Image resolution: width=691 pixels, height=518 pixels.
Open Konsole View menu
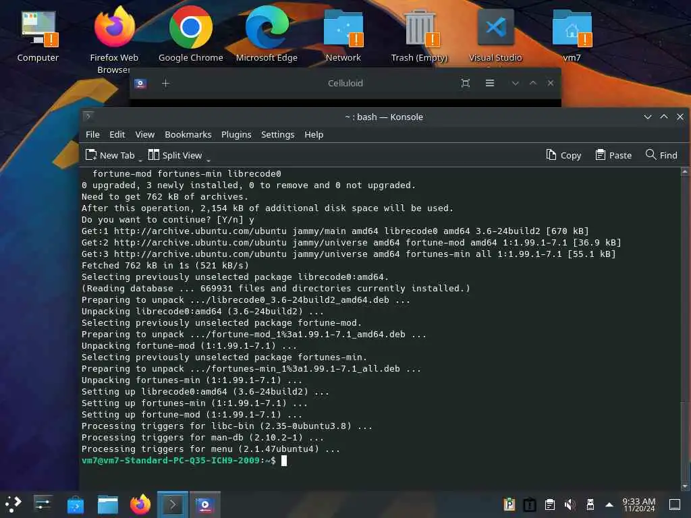click(x=144, y=134)
